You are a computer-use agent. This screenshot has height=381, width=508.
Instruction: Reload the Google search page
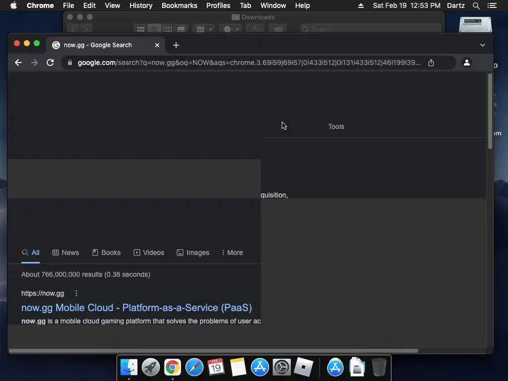pos(50,63)
